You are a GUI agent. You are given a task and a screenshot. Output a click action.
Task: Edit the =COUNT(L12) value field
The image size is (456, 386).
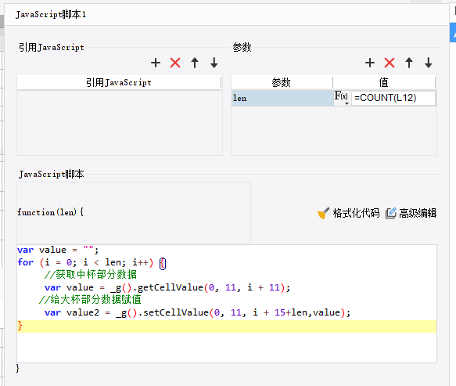pos(393,98)
